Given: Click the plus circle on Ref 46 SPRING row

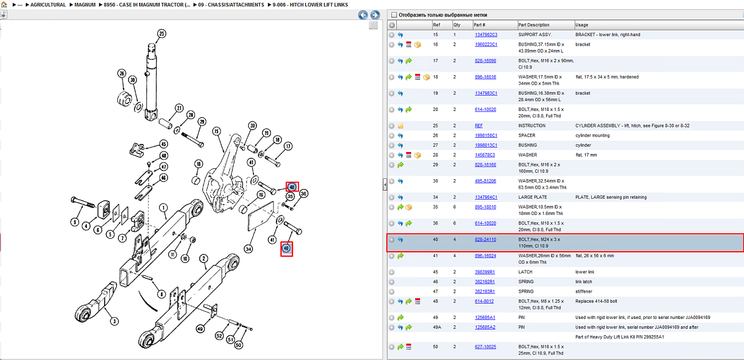Looking at the screenshot, I should 392,282.
